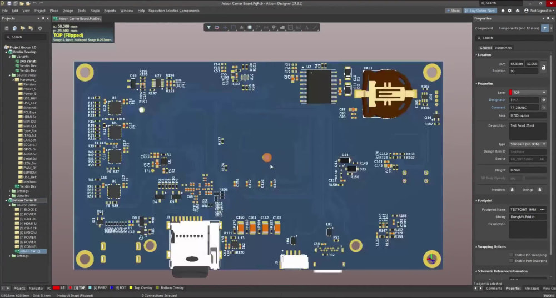Select the Top Overlay yellow swatch
556x298 pixels.
click(x=131, y=288)
